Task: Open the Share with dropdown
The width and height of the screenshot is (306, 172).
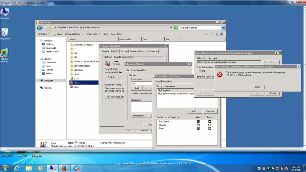Action: coord(93,34)
